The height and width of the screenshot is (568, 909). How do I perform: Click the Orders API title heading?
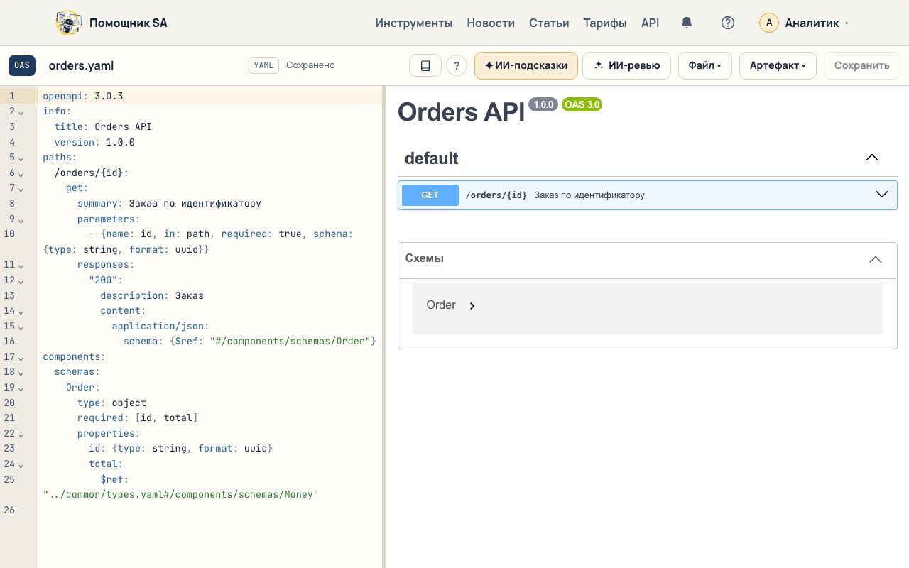pos(461,111)
